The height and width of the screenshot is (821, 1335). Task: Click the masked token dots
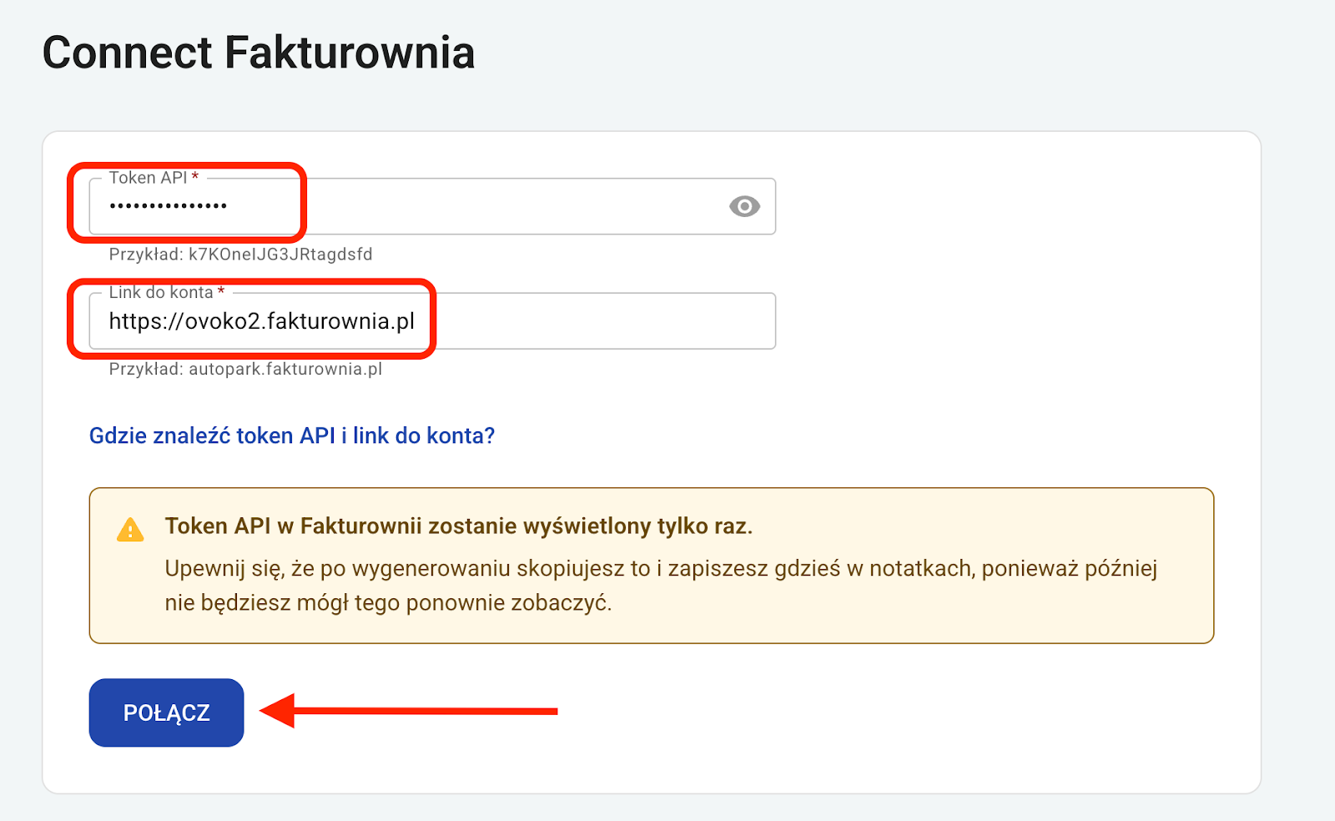[x=168, y=206]
